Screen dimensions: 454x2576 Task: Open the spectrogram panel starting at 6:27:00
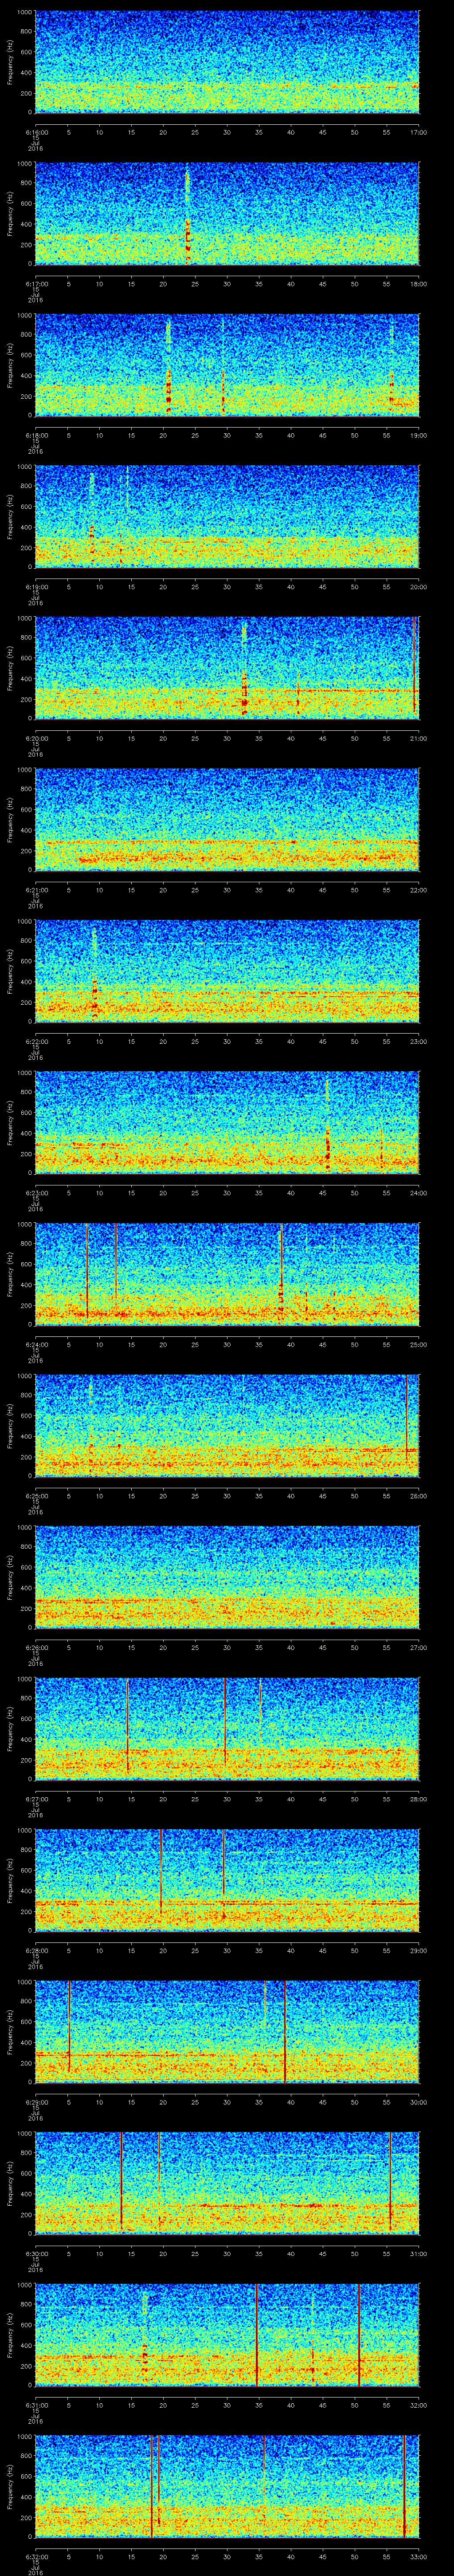[x=227, y=1729]
